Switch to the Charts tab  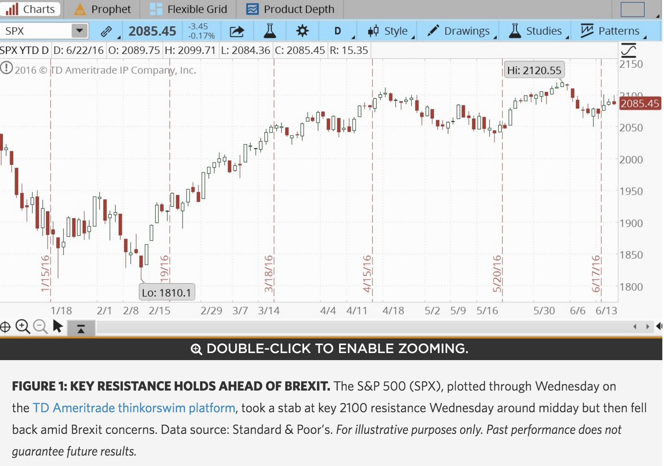[x=30, y=9]
